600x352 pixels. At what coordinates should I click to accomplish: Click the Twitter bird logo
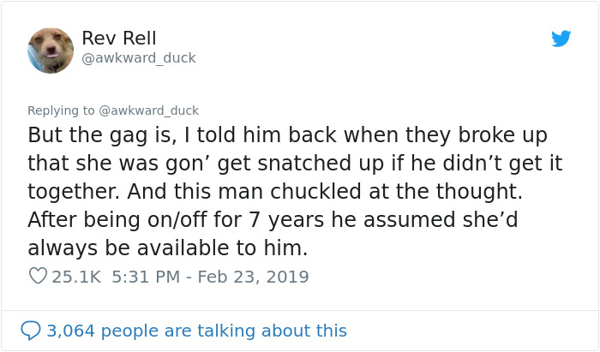point(561,39)
